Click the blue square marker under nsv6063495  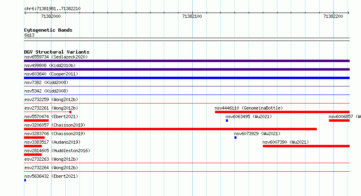[x=227, y=121]
